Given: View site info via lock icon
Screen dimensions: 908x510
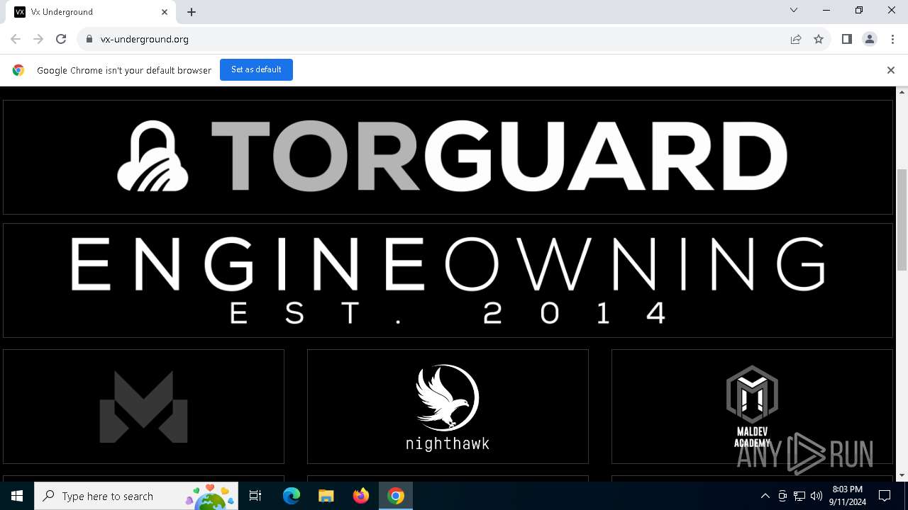Looking at the screenshot, I should [89, 39].
